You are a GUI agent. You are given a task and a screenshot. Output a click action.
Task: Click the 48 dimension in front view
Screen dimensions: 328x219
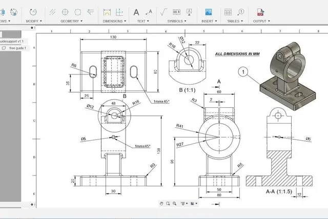(x=113, y=103)
